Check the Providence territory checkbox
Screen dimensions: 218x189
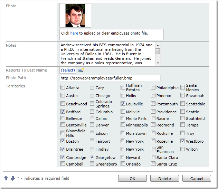153,111
